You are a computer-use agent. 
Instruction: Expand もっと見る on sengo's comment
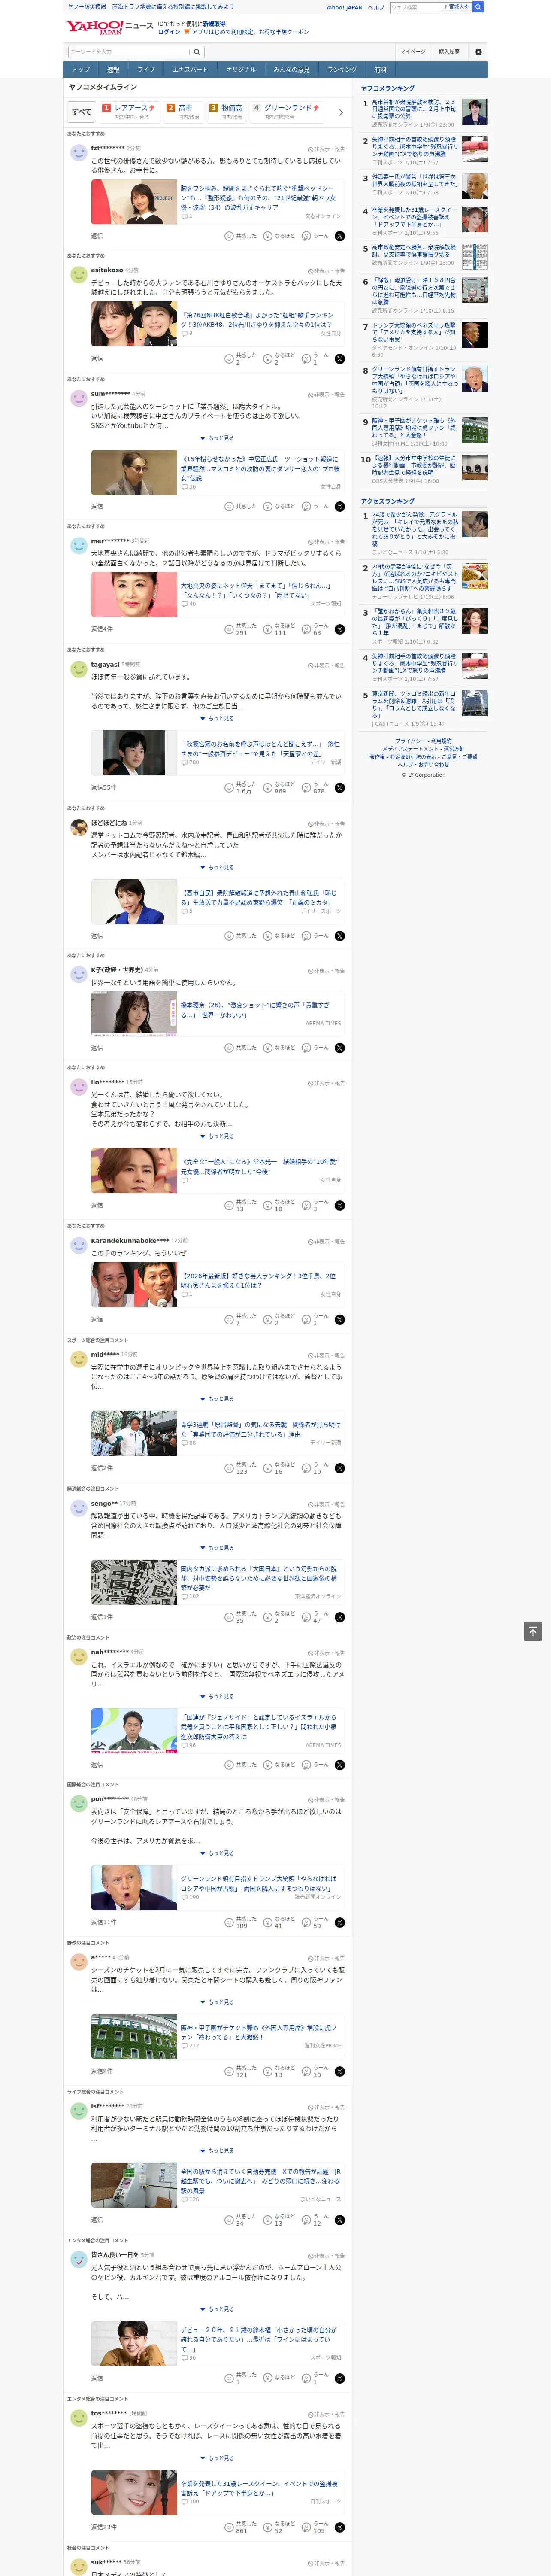click(217, 1548)
